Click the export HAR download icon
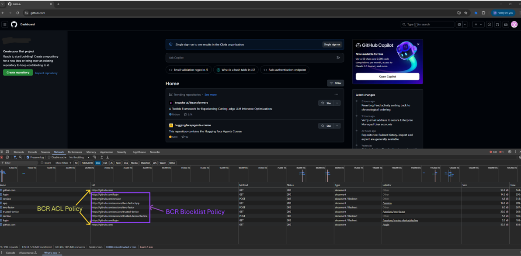This screenshot has width=521, height=256. [x=108, y=157]
